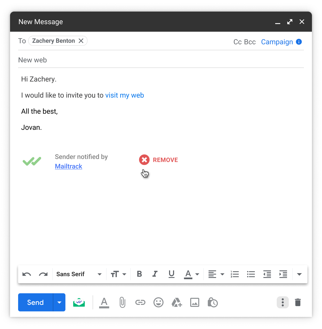Open the Sans Serif font dropdown
Image resolution: width=322 pixels, height=329 pixels.
[x=79, y=274]
